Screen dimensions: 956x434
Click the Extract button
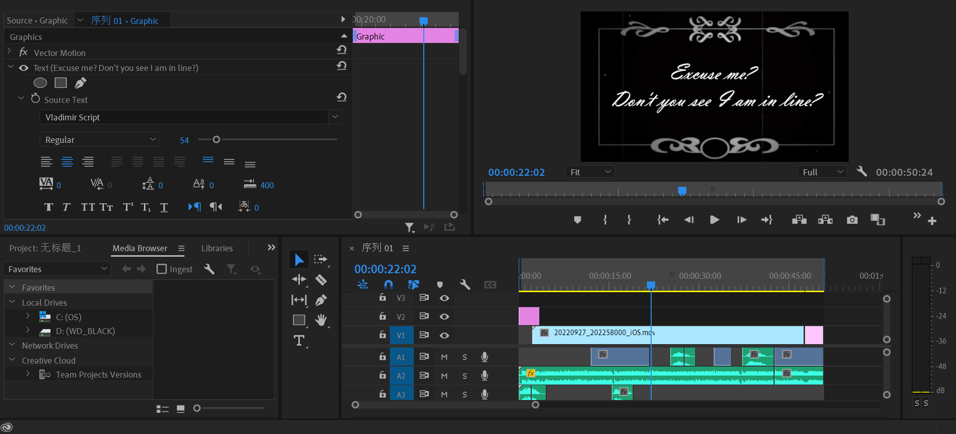pos(825,220)
